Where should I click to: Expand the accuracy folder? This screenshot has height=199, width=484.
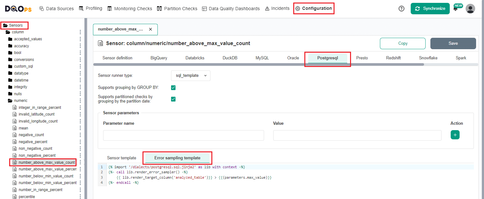click(10, 46)
